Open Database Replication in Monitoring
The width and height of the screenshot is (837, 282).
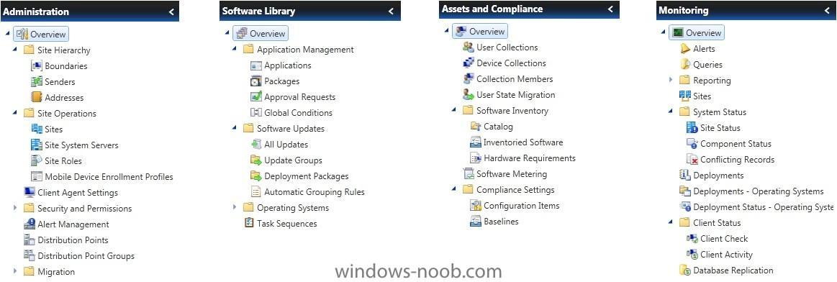733,270
